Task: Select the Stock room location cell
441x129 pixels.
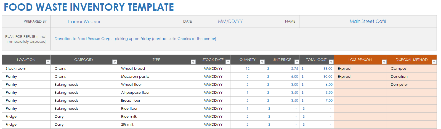Action: click(16, 69)
